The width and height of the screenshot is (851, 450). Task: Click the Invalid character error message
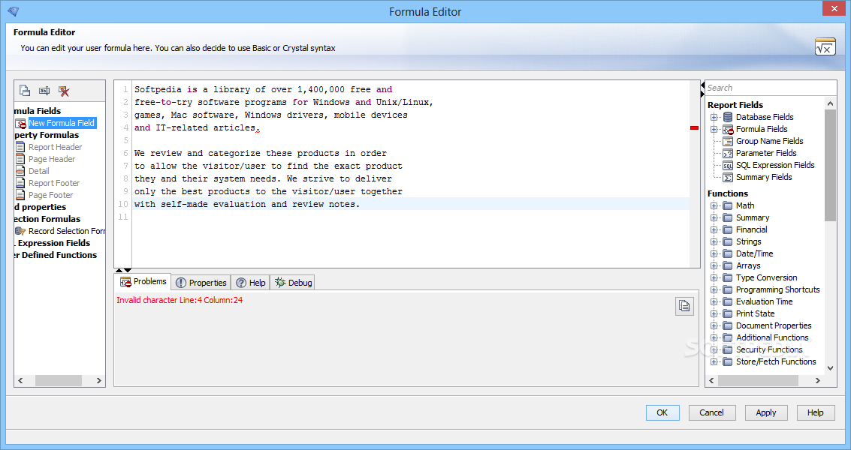tap(180, 300)
